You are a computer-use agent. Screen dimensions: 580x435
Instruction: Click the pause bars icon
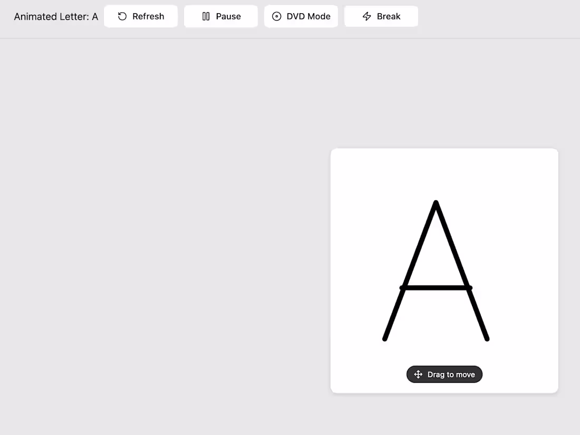206,16
